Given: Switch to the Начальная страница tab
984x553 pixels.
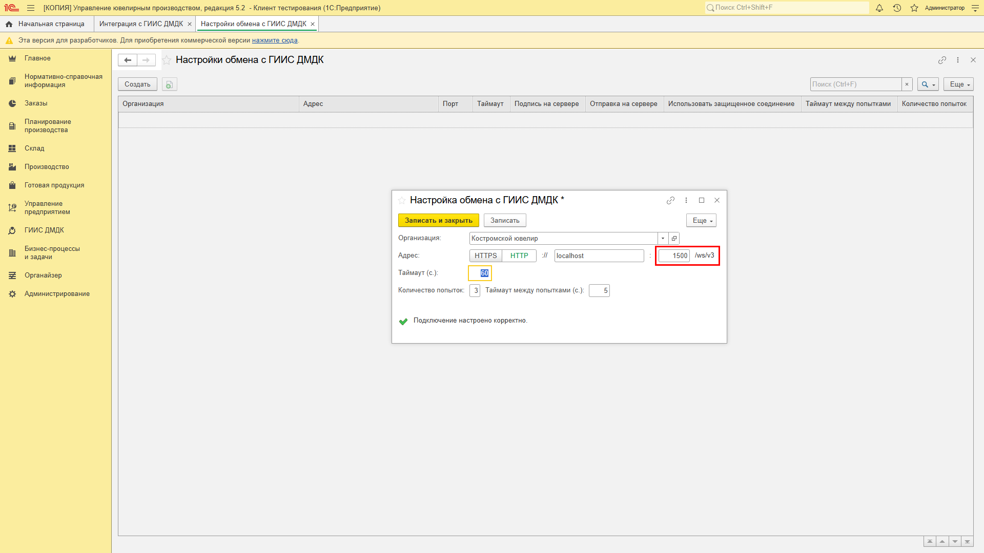Looking at the screenshot, I should tap(47, 24).
